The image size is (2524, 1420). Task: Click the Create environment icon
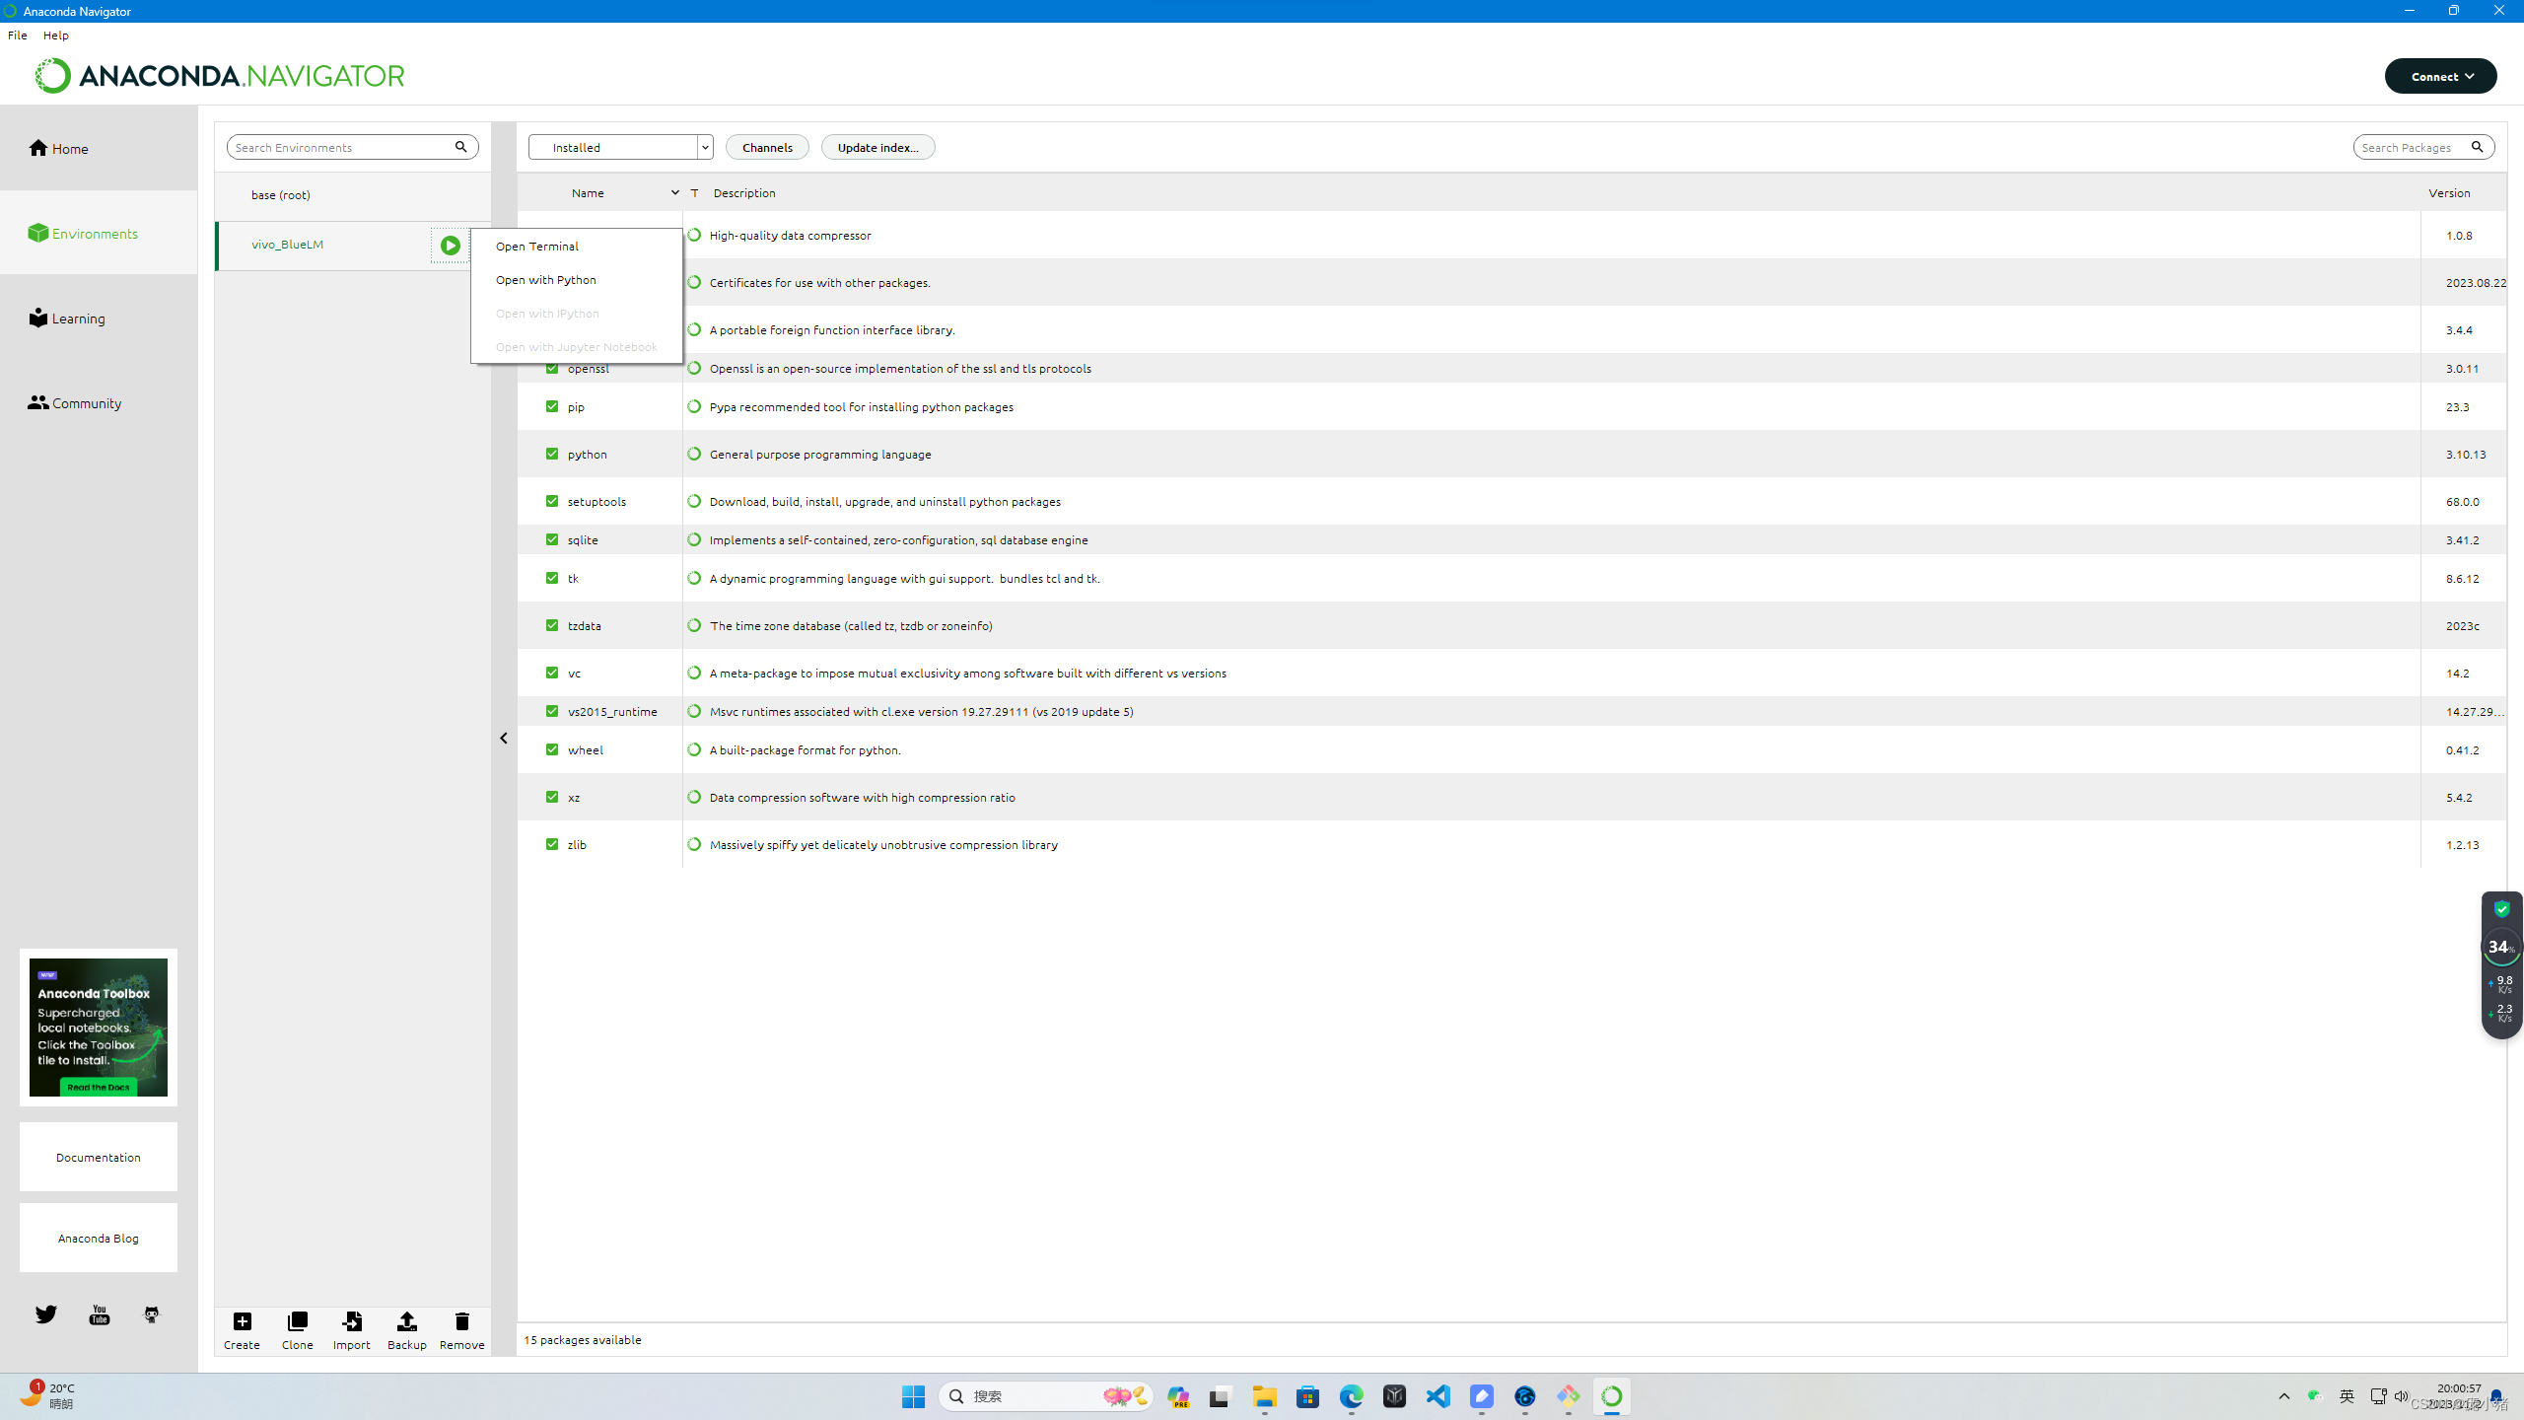pos(242,1321)
